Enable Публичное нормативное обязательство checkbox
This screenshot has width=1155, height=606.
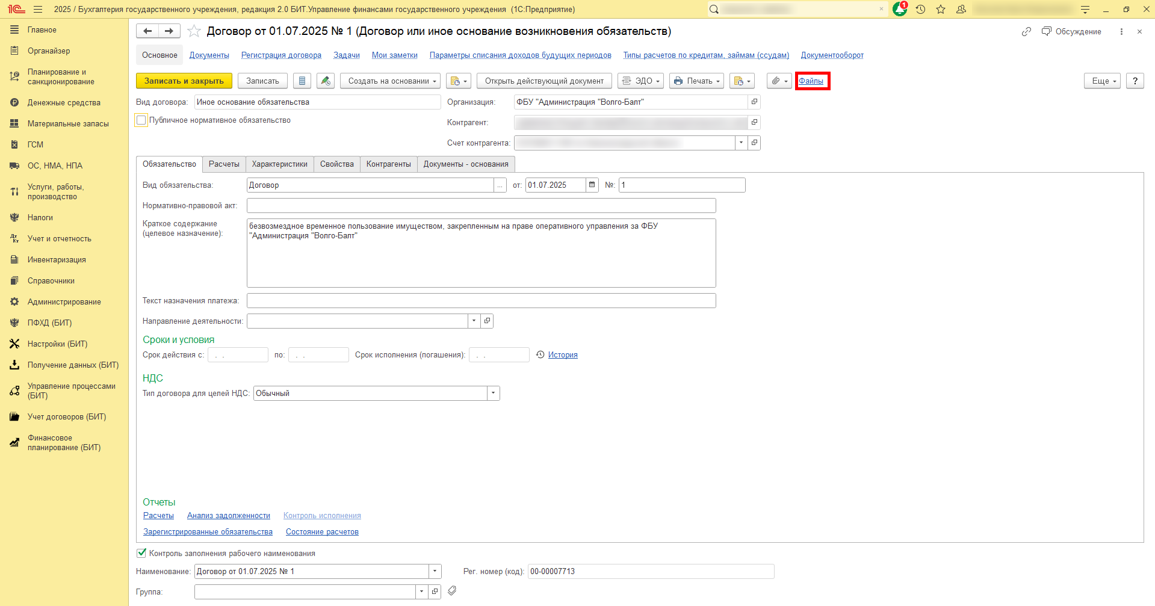tap(141, 120)
